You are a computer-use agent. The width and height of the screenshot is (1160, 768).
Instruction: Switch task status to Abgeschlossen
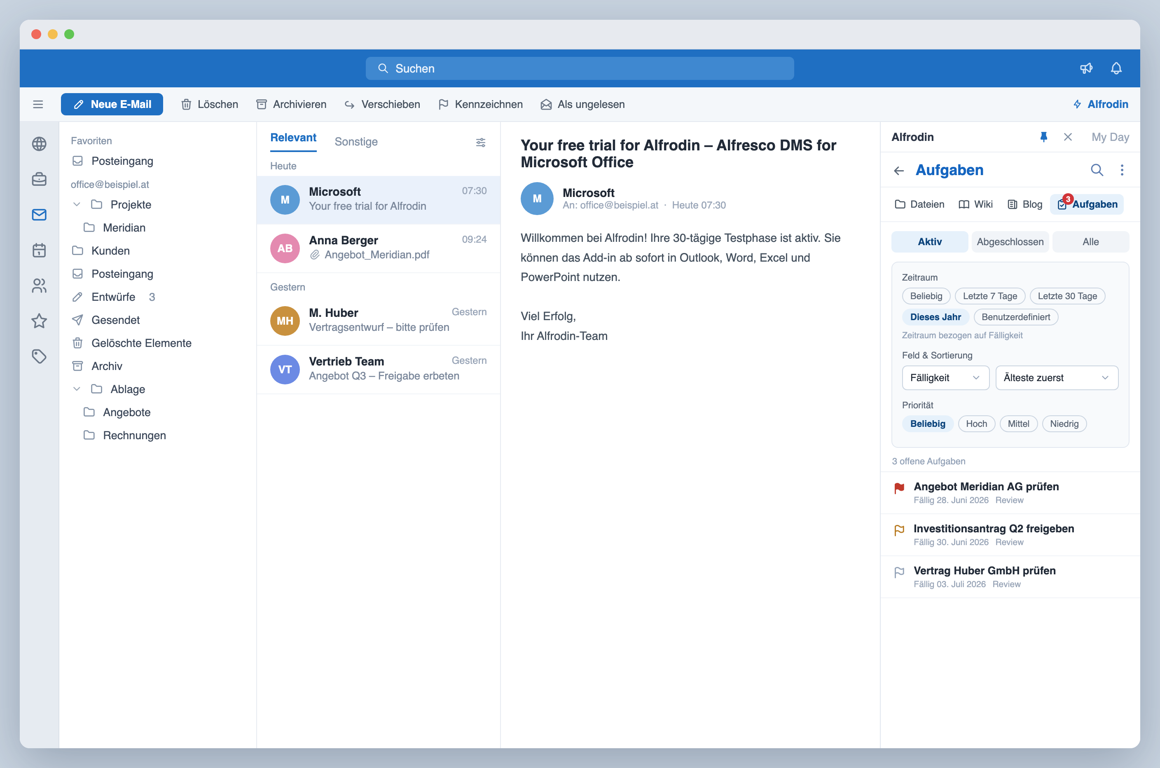[1010, 242]
